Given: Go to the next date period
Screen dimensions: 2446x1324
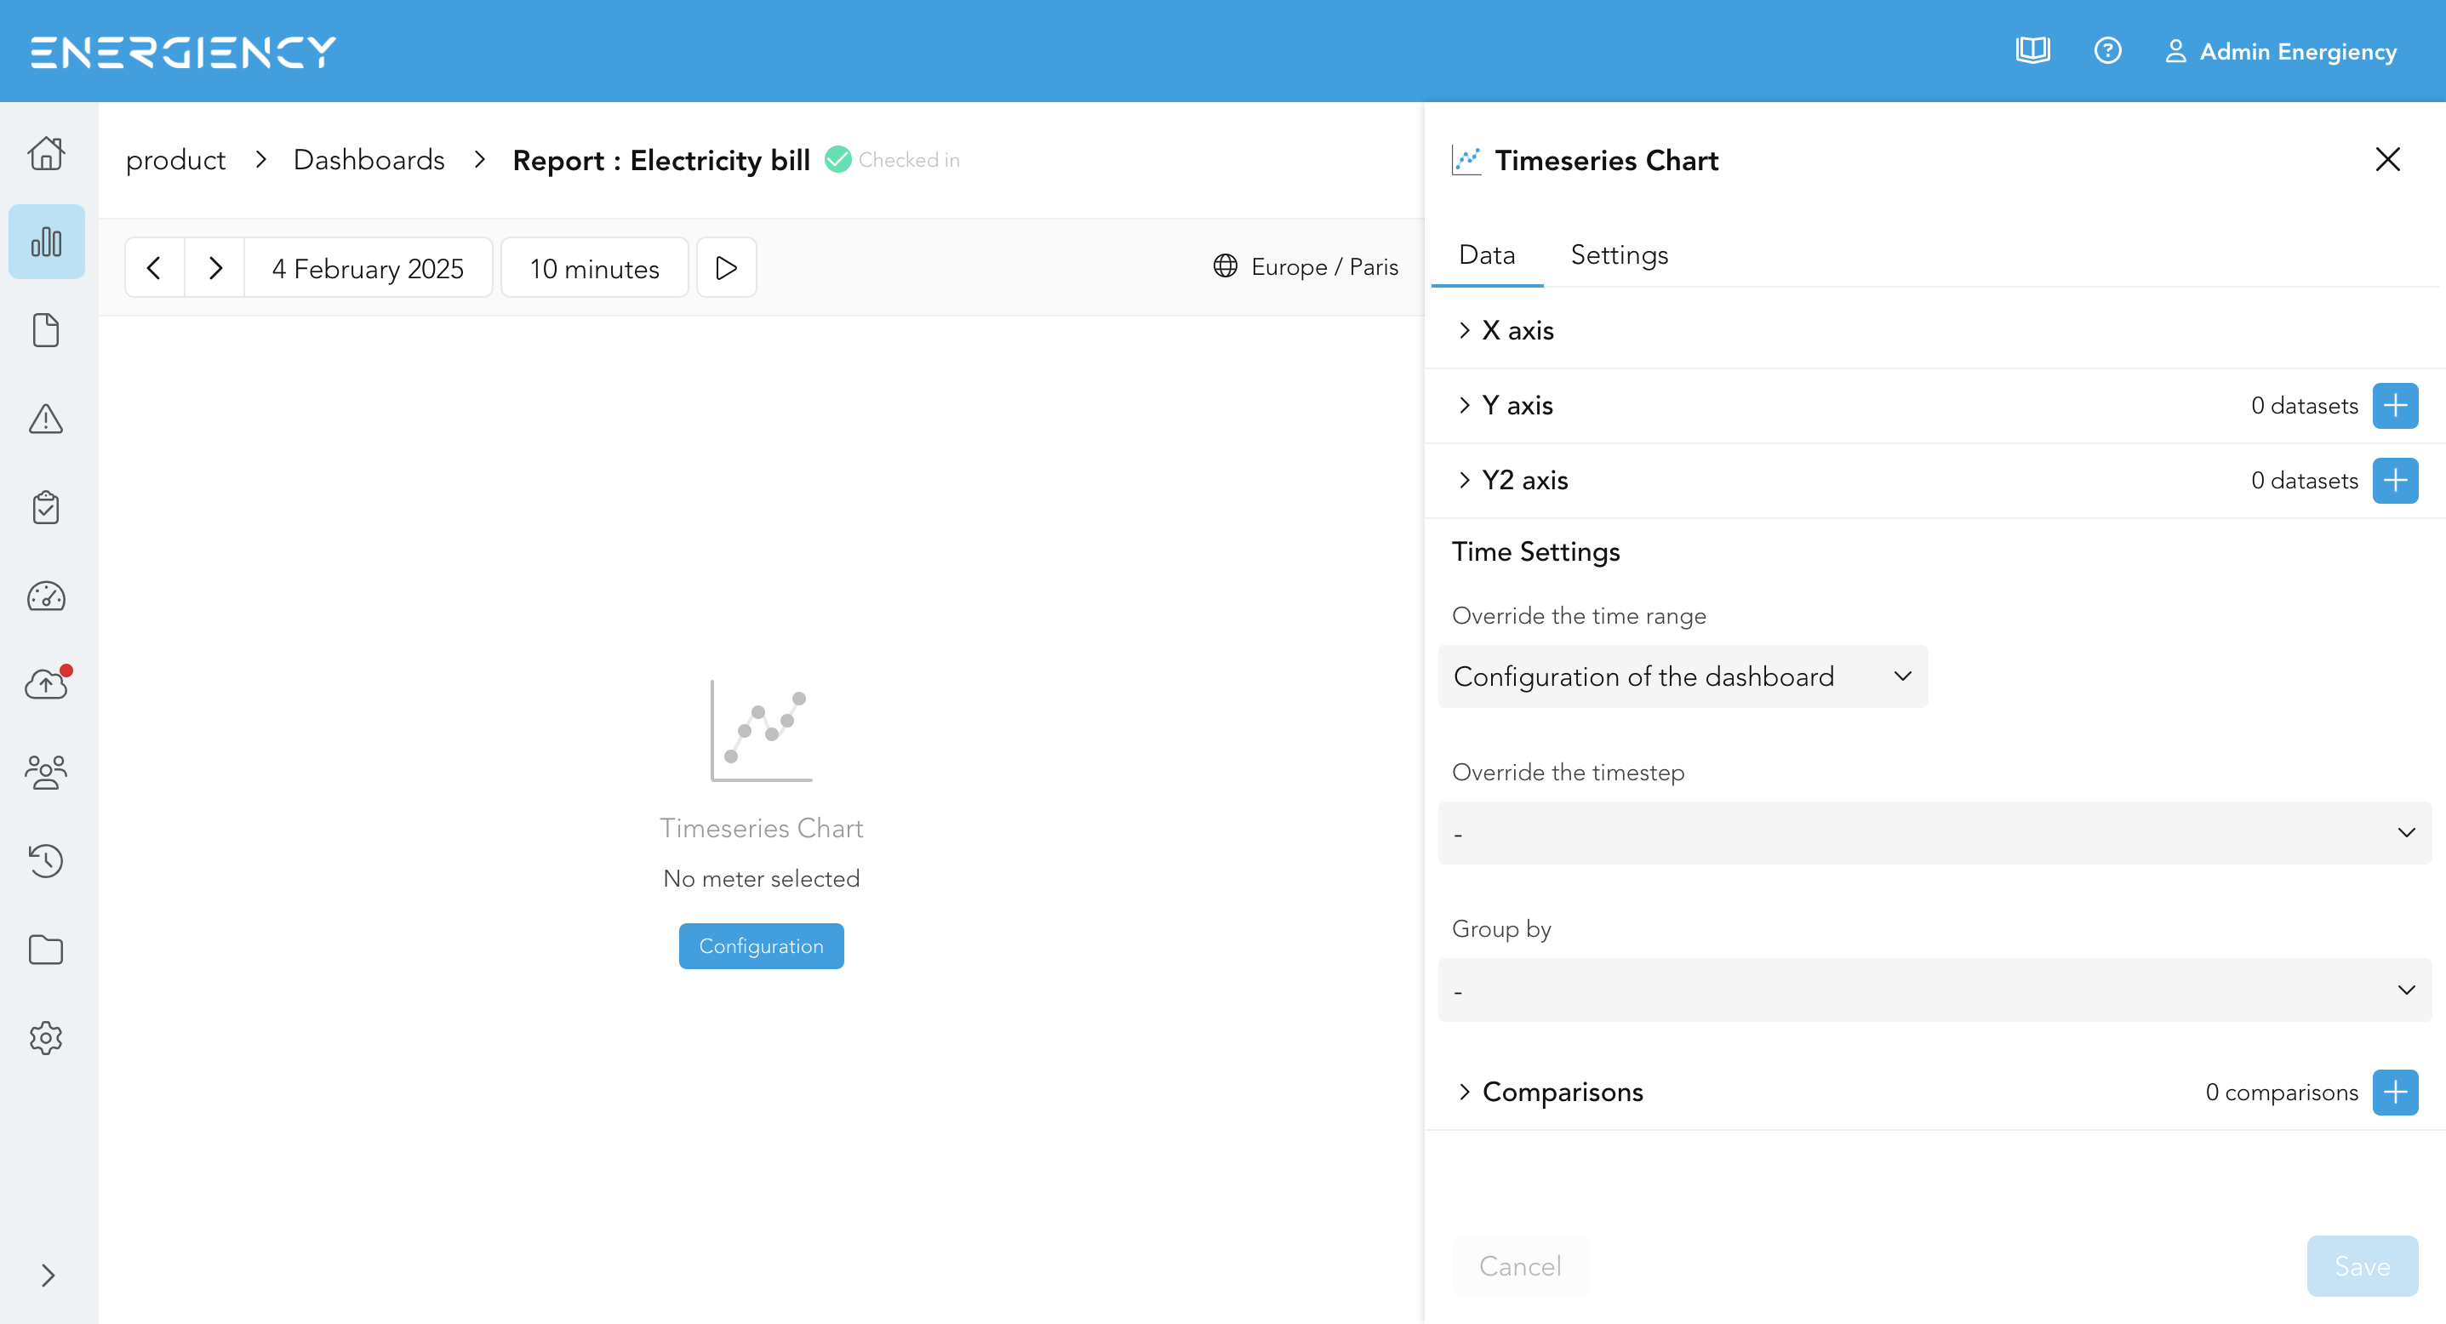Looking at the screenshot, I should click(x=214, y=268).
